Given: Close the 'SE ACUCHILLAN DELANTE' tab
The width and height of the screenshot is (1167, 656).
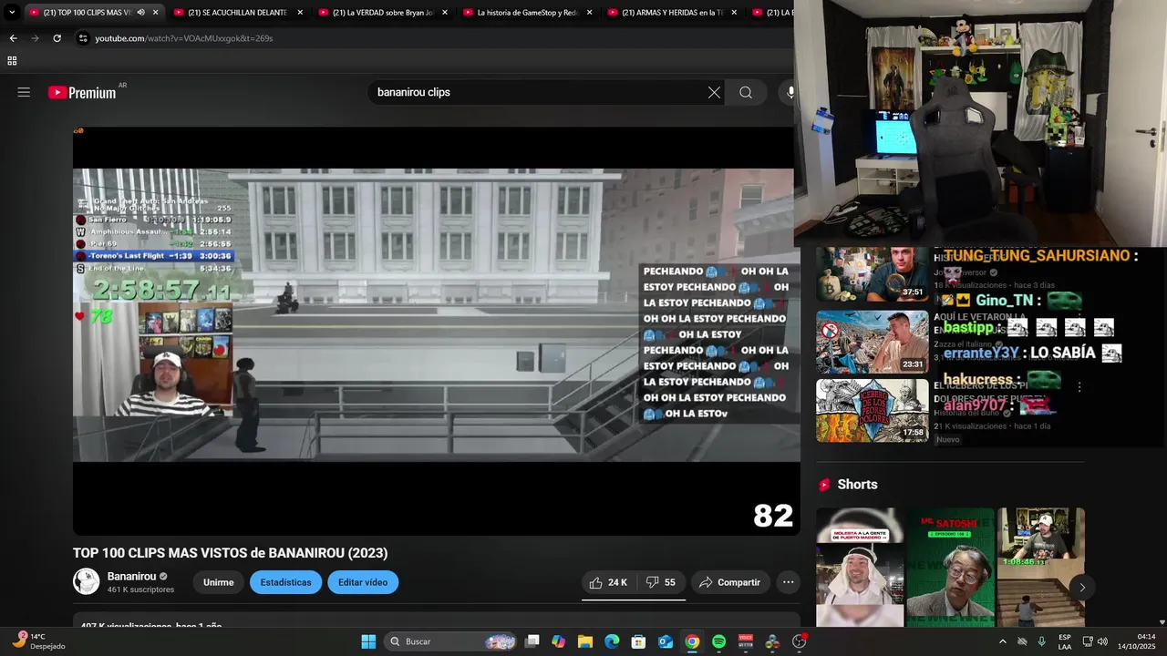Looking at the screenshot, I should coord(300,13).
